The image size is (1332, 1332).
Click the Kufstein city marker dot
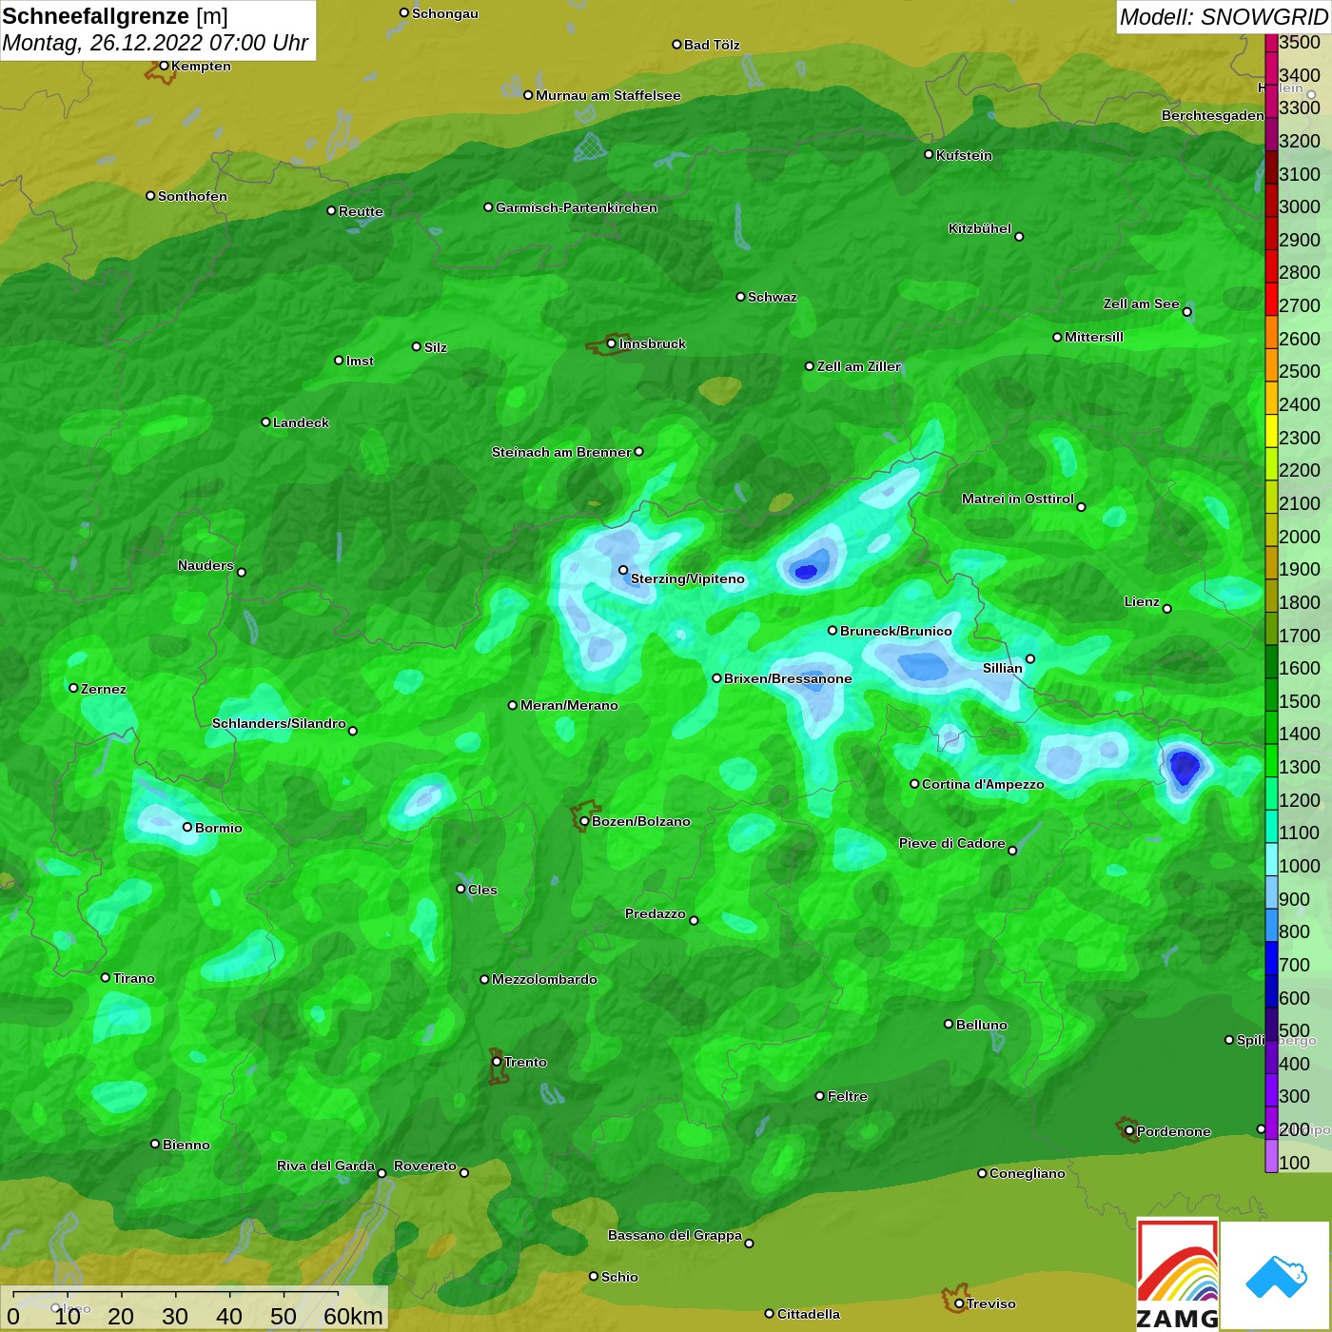pyautogui.click(x=929, y=154)
